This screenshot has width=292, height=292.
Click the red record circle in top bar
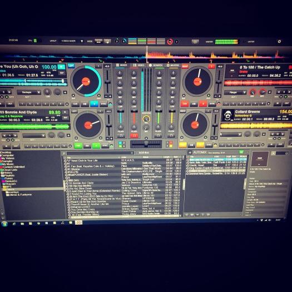tap(170, 42)
